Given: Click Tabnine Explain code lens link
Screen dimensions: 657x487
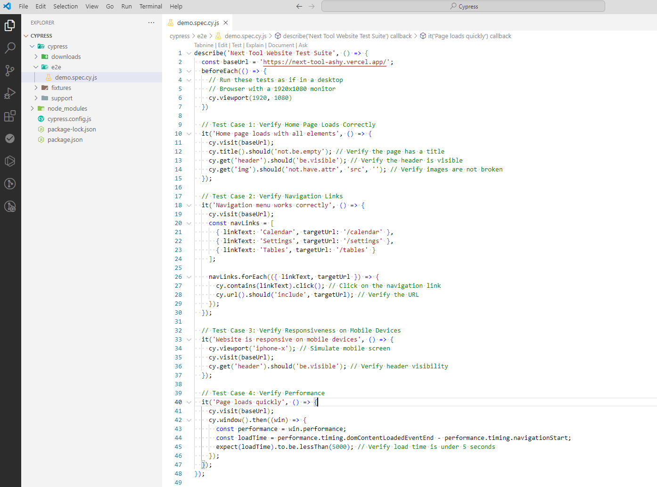Looking at the screenshot, I should click(255, 45).
